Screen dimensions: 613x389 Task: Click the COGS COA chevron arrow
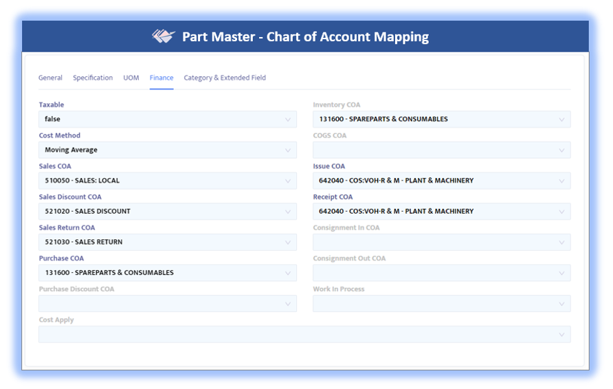tap(561, 150)
